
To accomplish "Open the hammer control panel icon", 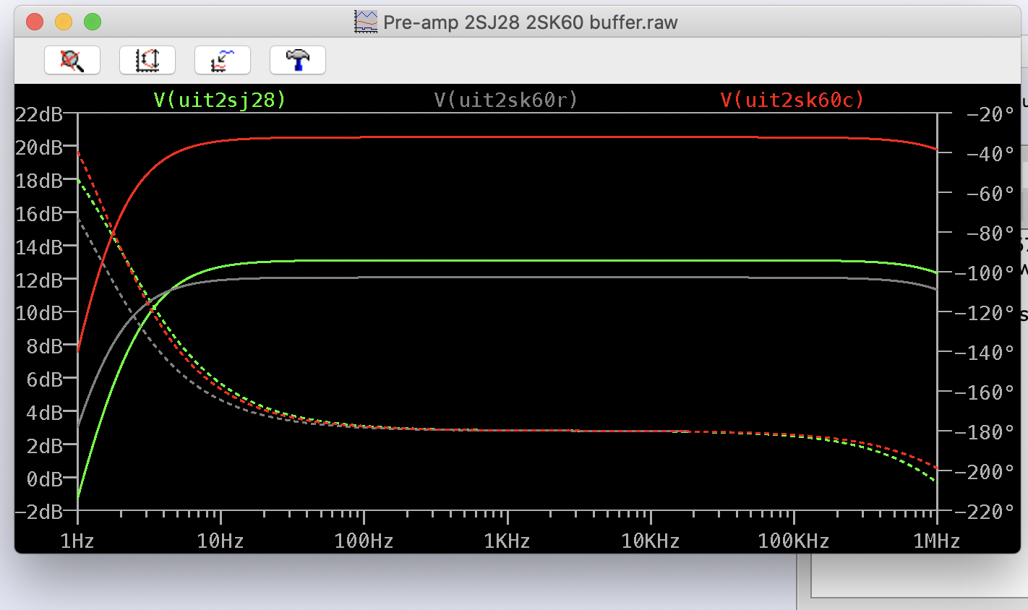I will 298,60.
